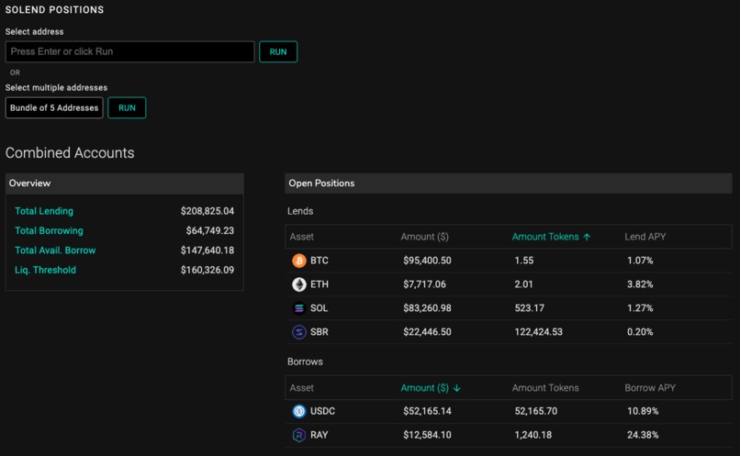This screenshot has height=456, width=740.
Task: Click the 523.17 SOL token amount
Action: [530, 308]
